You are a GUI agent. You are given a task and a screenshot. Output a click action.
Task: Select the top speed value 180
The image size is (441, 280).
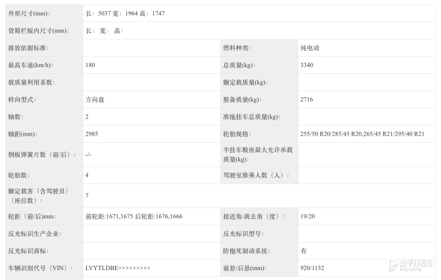tap(90, 65)
